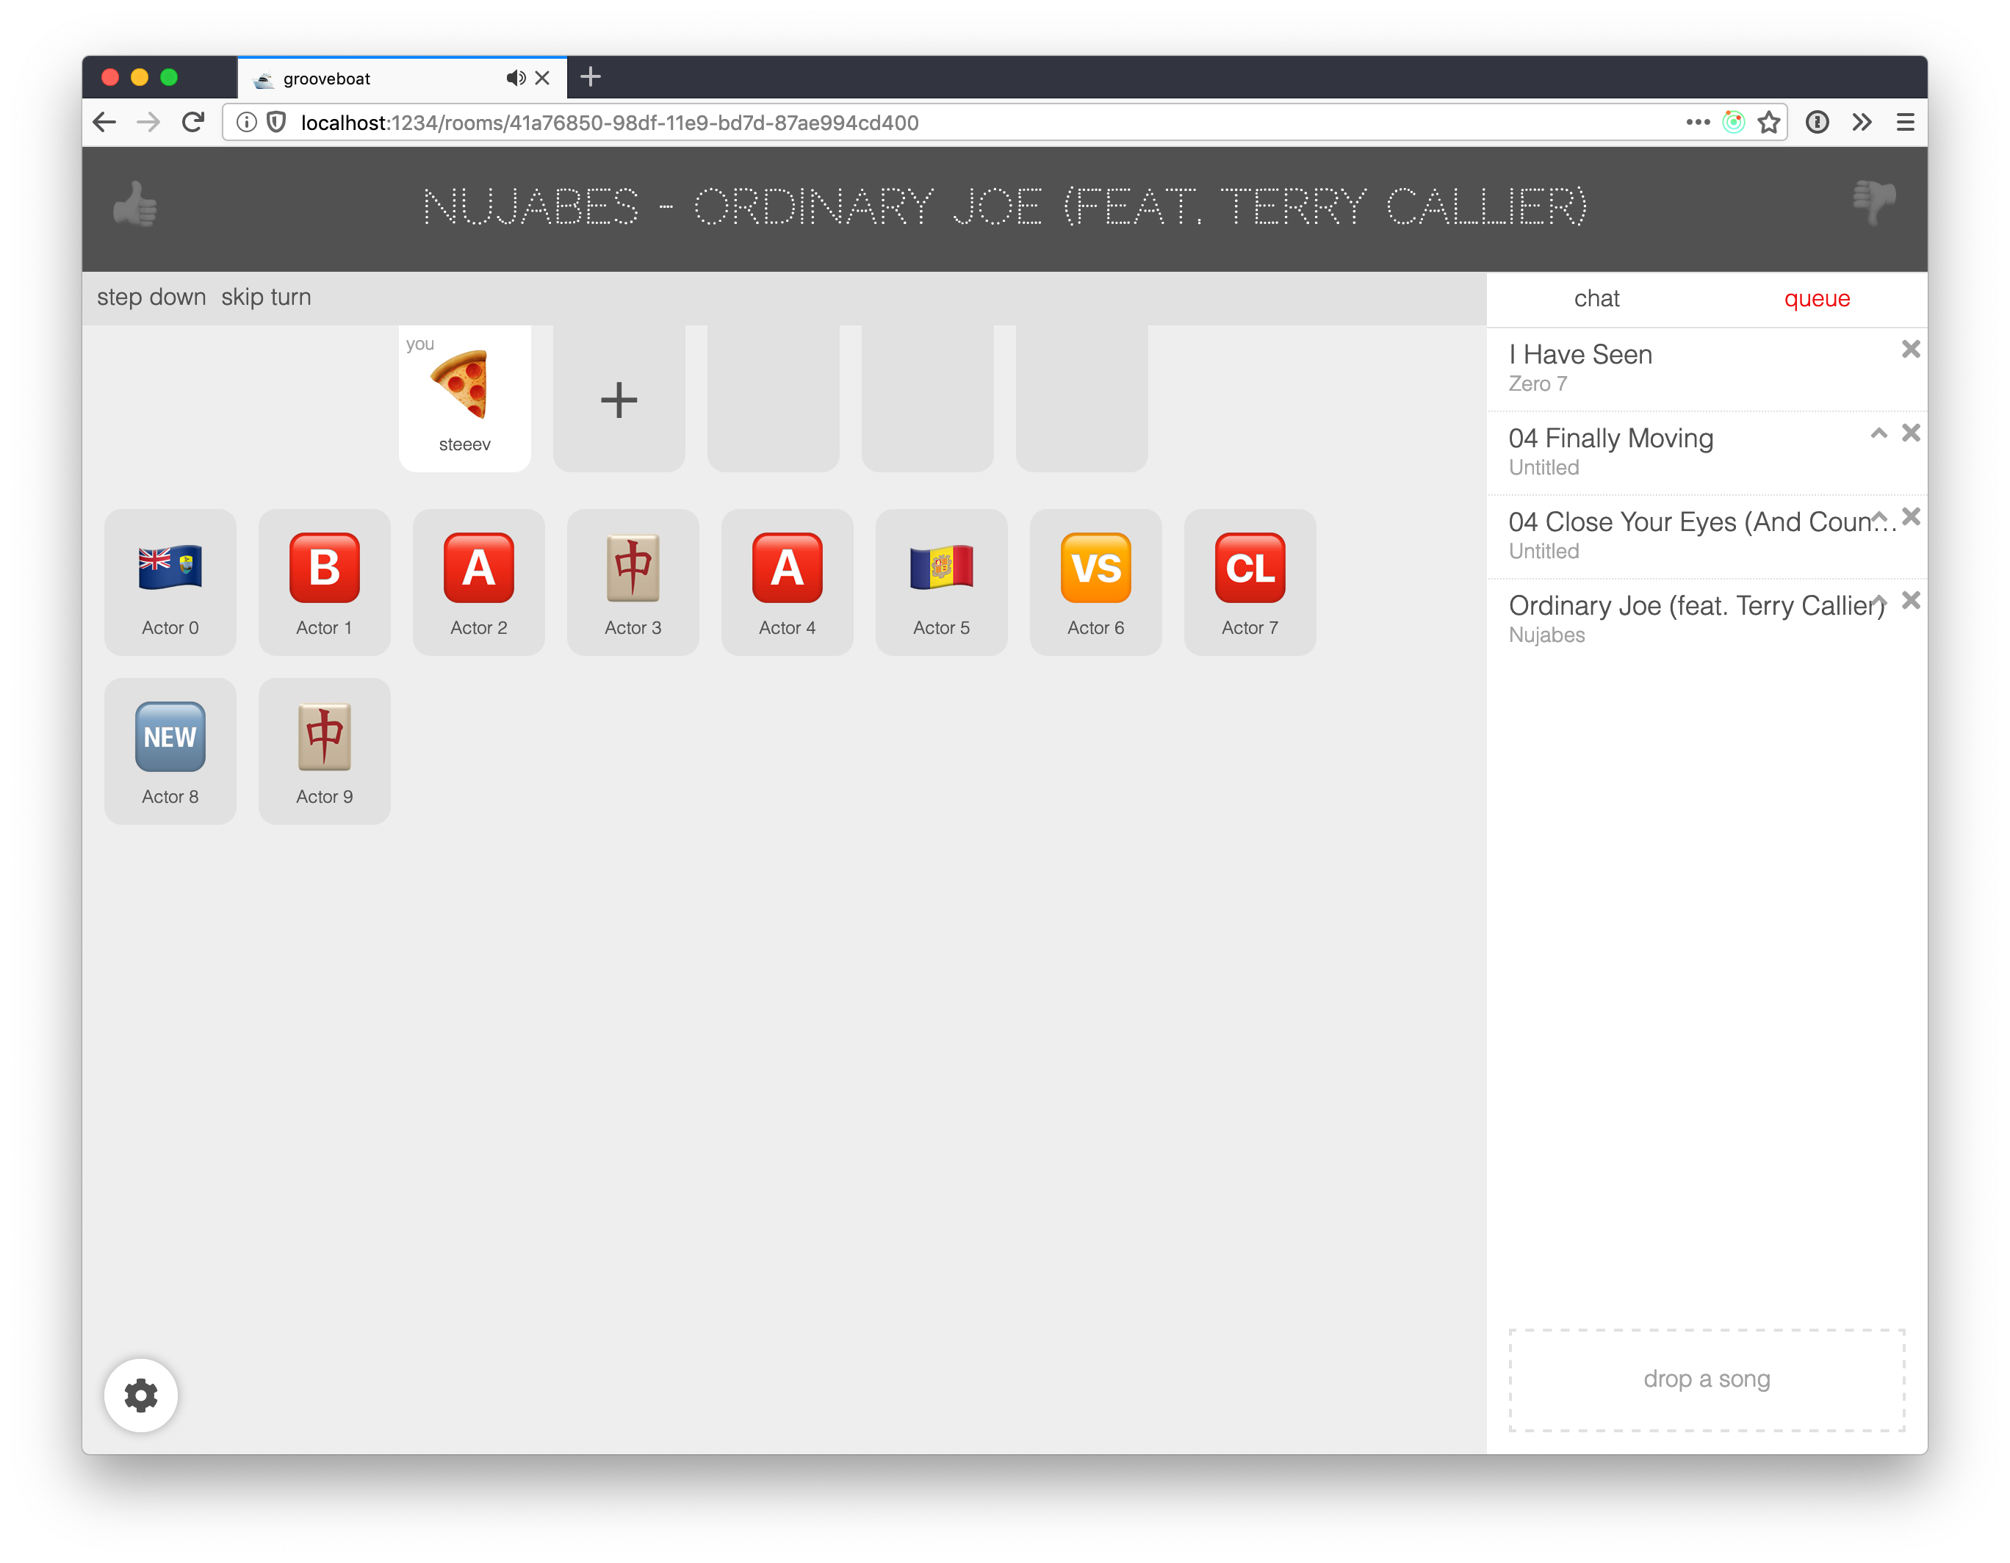Open settings with the gear button

tap(141, 1395)
